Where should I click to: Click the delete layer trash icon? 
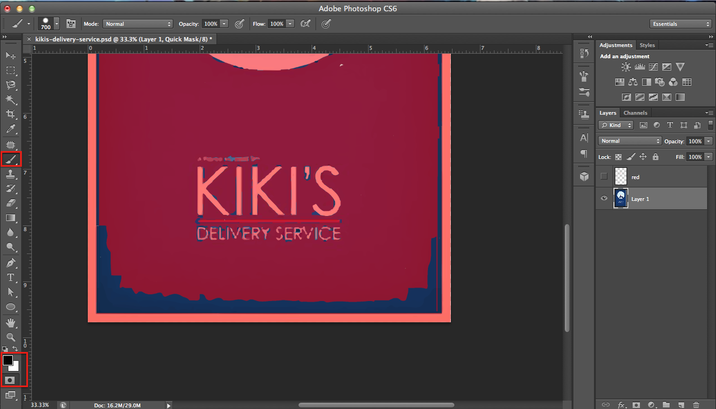click(696, 405)
